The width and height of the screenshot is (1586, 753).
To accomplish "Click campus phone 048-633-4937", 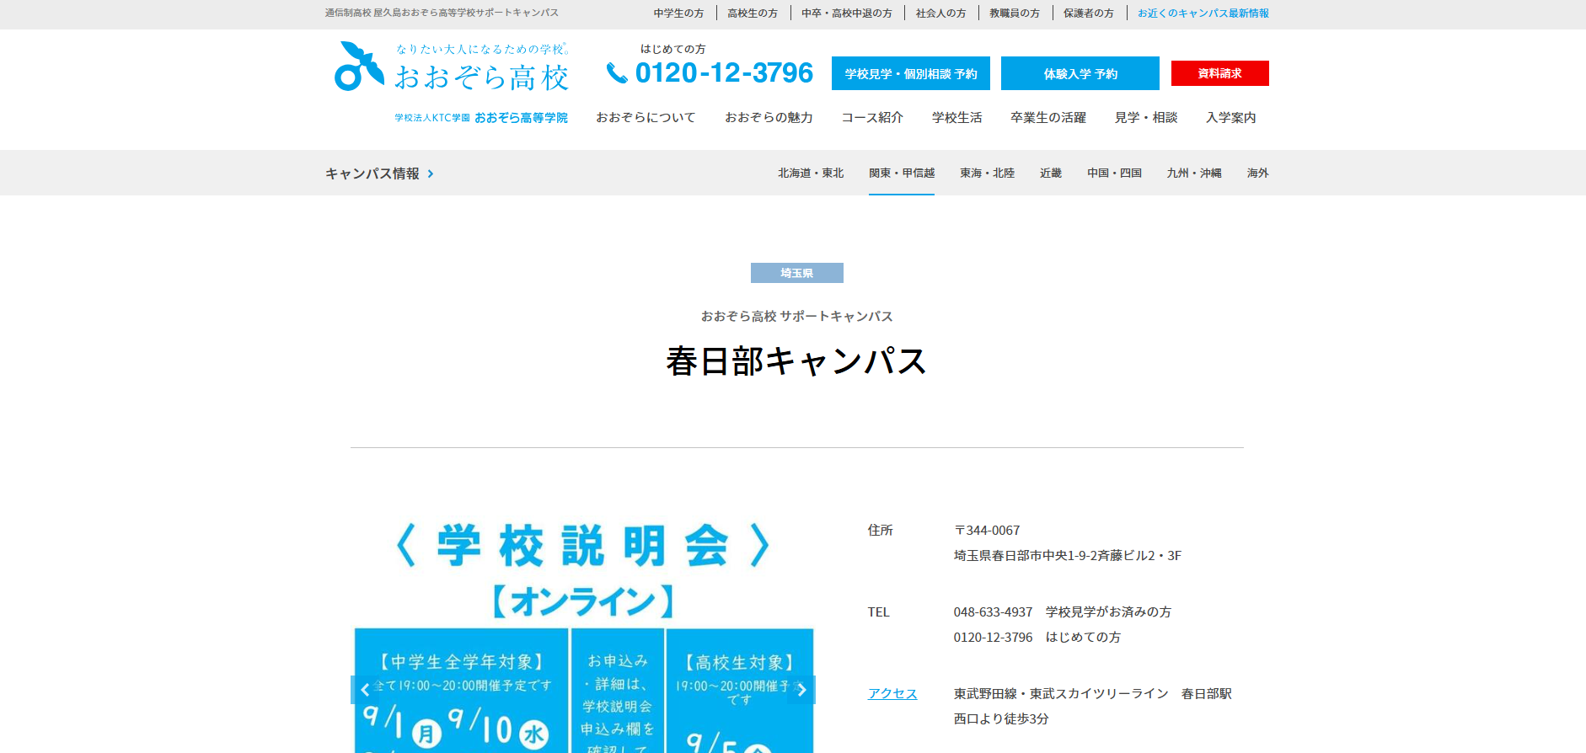I will 993,611.
